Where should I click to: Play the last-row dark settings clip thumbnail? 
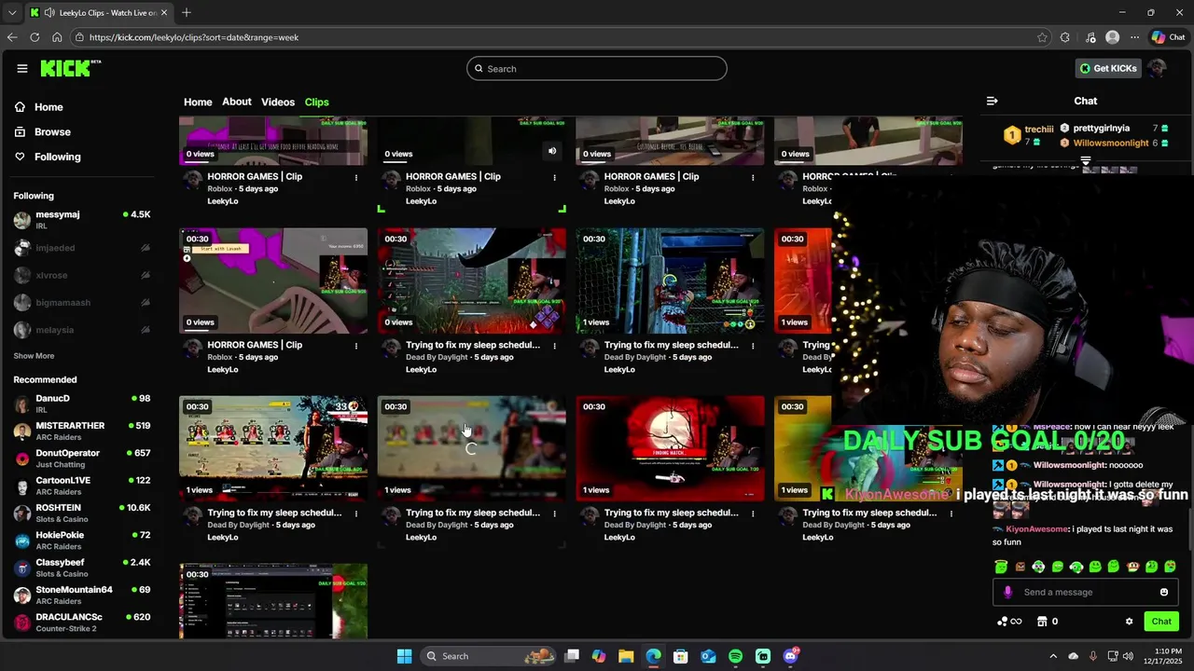pos(273,601)
